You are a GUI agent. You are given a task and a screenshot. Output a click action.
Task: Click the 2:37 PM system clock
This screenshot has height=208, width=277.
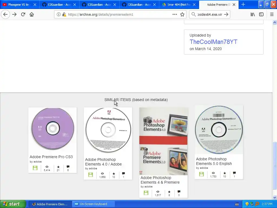click(267, 204)
